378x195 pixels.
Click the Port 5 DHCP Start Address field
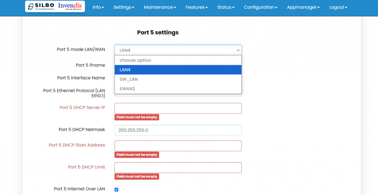click(x=178, y=146)
